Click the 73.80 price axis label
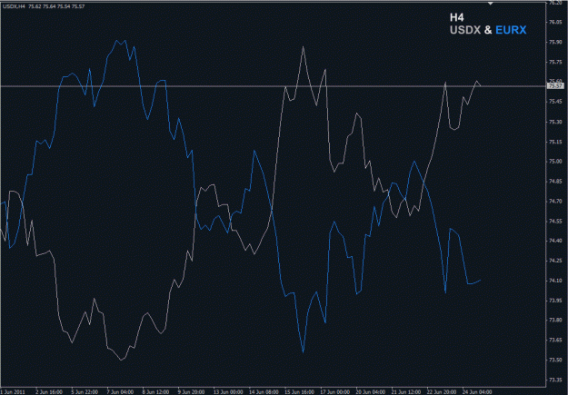568x395 pixels. tap(554, 320)
